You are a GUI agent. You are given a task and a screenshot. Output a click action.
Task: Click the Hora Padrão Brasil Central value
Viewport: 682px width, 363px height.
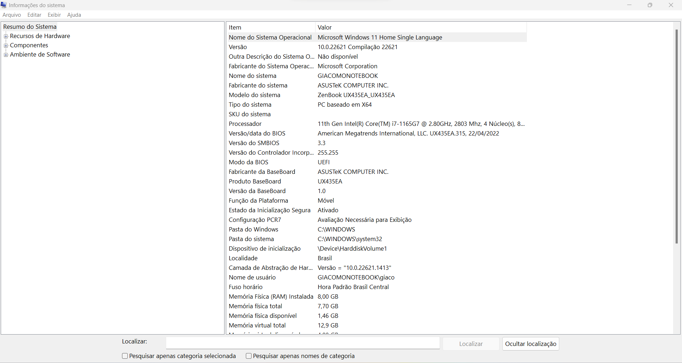(353, 287)
